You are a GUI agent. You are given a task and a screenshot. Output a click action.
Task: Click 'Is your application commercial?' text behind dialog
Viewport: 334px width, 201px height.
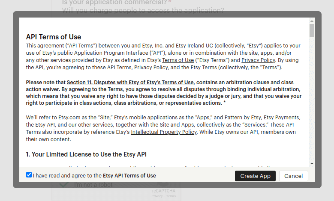[114, 3]
